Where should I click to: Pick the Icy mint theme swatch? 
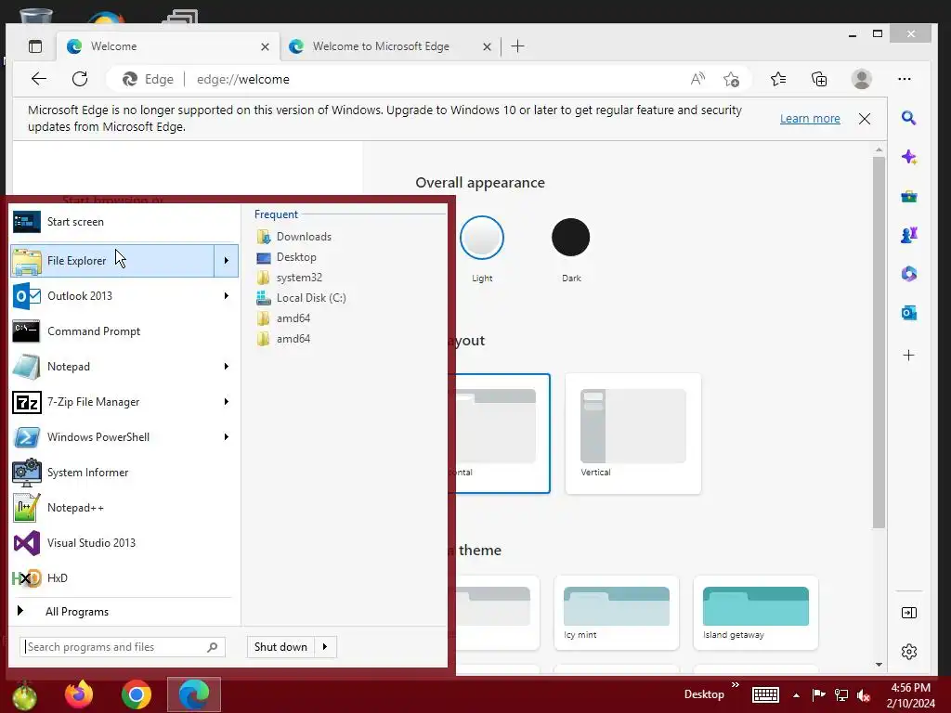click(617, 613)
